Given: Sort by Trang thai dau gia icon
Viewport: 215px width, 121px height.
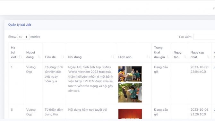Looking at the screenshot, I should point(168,57).
